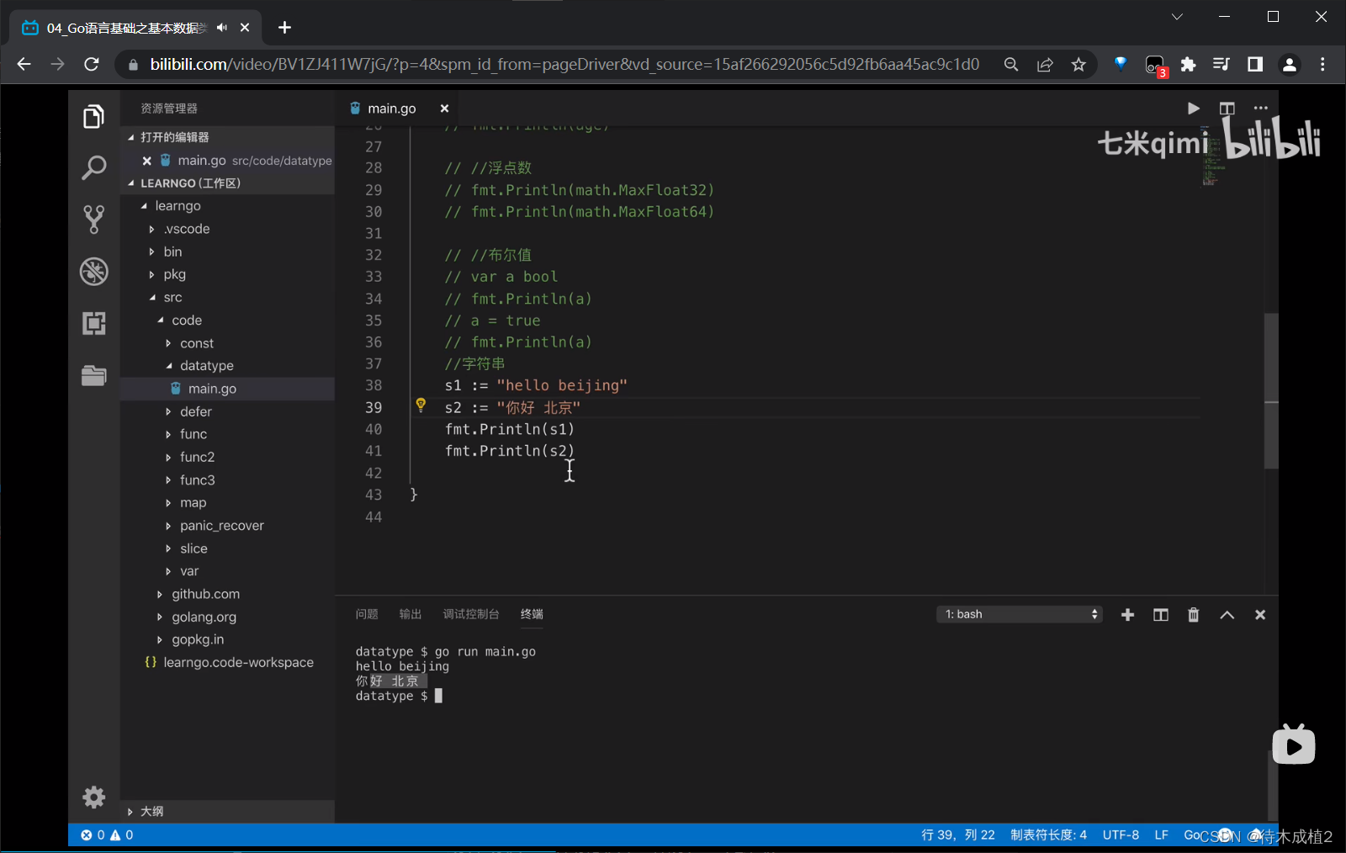Open the Source Control view icon
Image resolution: width=1346 pixels, height=853 pixels.
pyautogui.click(x=93, y=220)
